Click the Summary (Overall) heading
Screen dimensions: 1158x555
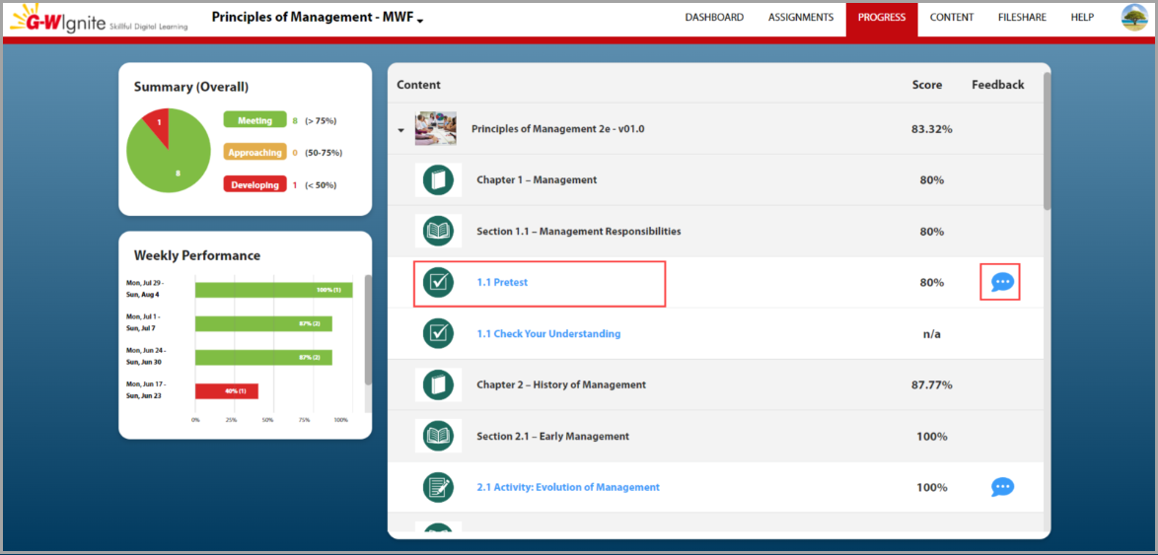pyautogui.click(x=191, y=87)
